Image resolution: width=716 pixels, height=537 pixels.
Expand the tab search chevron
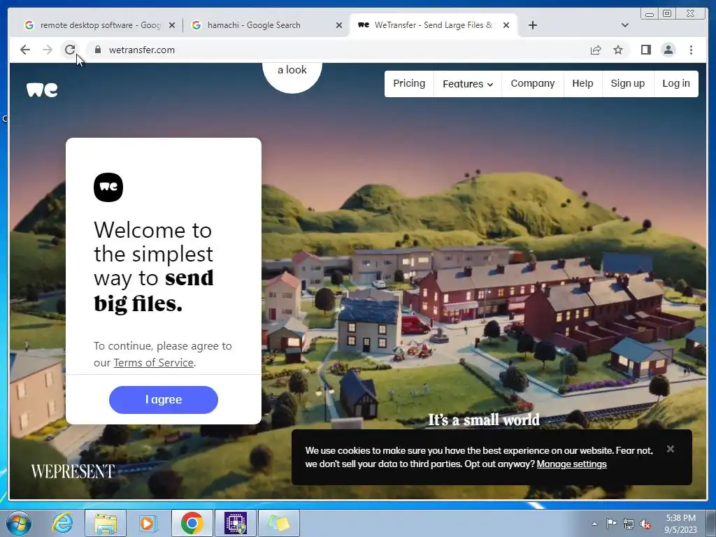[625, 25]
